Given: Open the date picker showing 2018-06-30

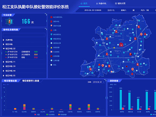Looking at the screenshot, I should click(x=98, y=82).
